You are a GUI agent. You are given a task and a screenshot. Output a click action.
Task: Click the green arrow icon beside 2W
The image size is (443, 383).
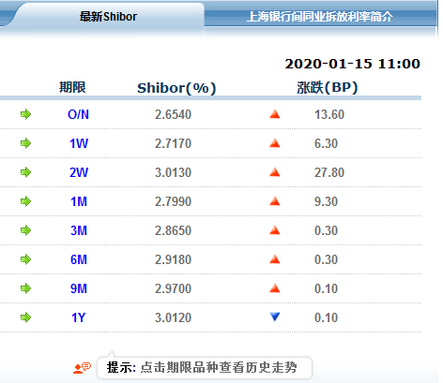[26, 172]
